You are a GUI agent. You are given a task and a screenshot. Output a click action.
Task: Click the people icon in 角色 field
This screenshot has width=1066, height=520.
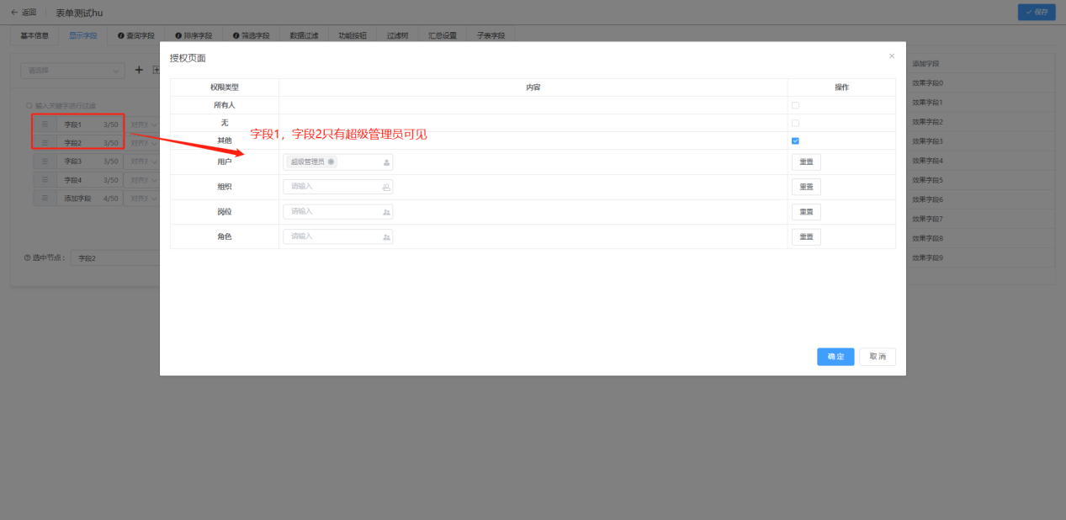pyautogui.click(x=386, y=237)
